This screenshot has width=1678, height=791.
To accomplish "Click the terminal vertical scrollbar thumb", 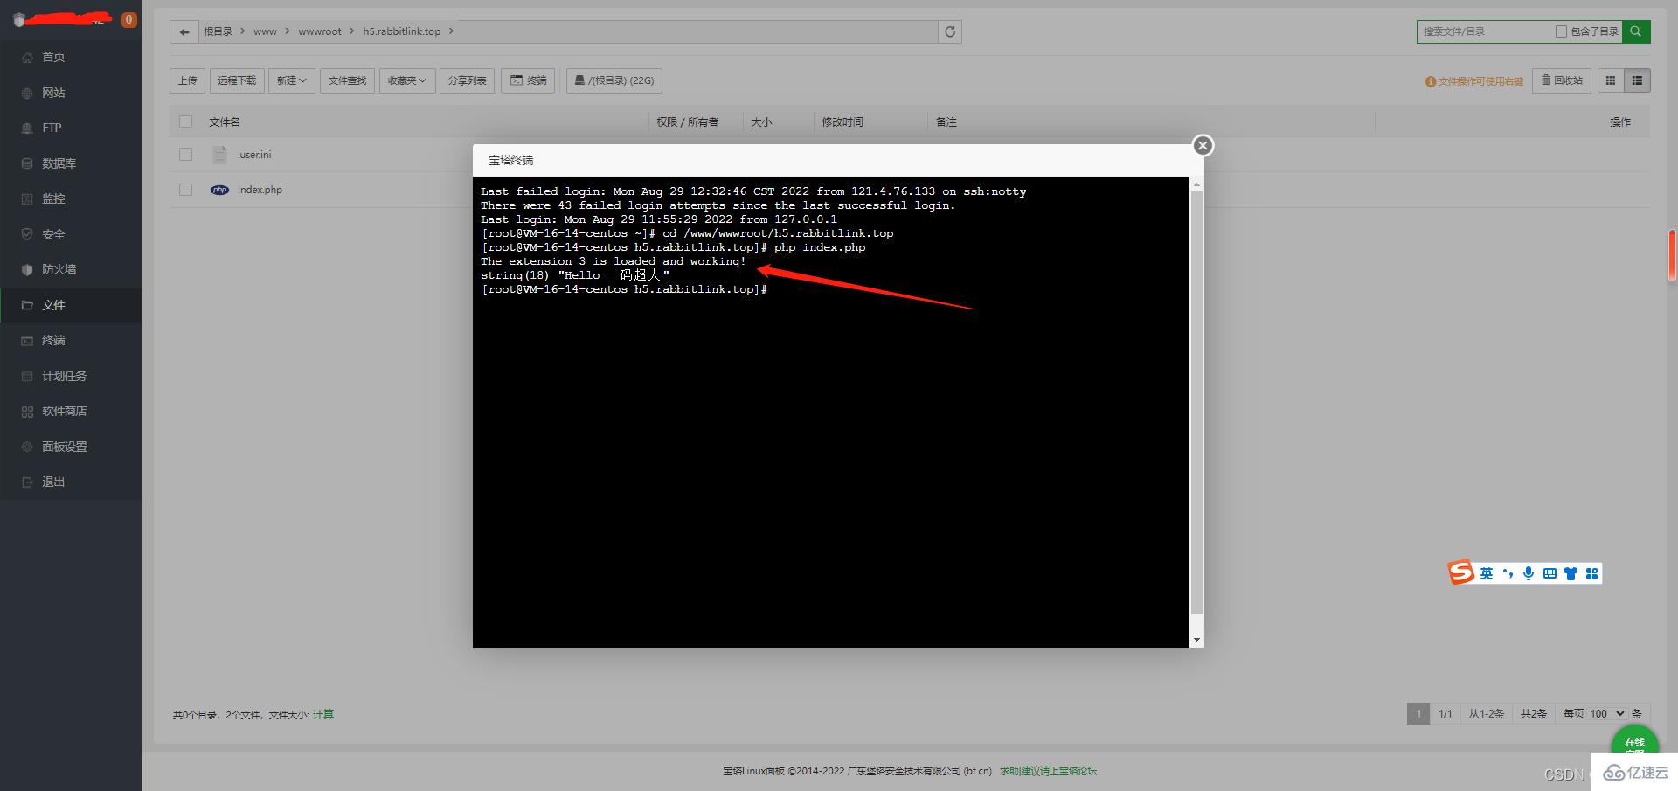I will 1196,402.
